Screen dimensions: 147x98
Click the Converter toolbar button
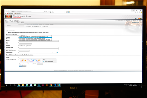[10, 14]
